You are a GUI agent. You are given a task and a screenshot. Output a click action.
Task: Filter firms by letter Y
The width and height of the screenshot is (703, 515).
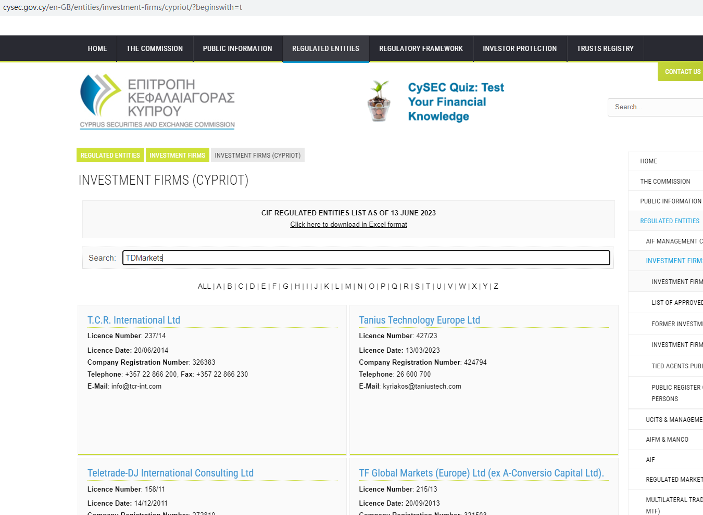coord(485,286)
